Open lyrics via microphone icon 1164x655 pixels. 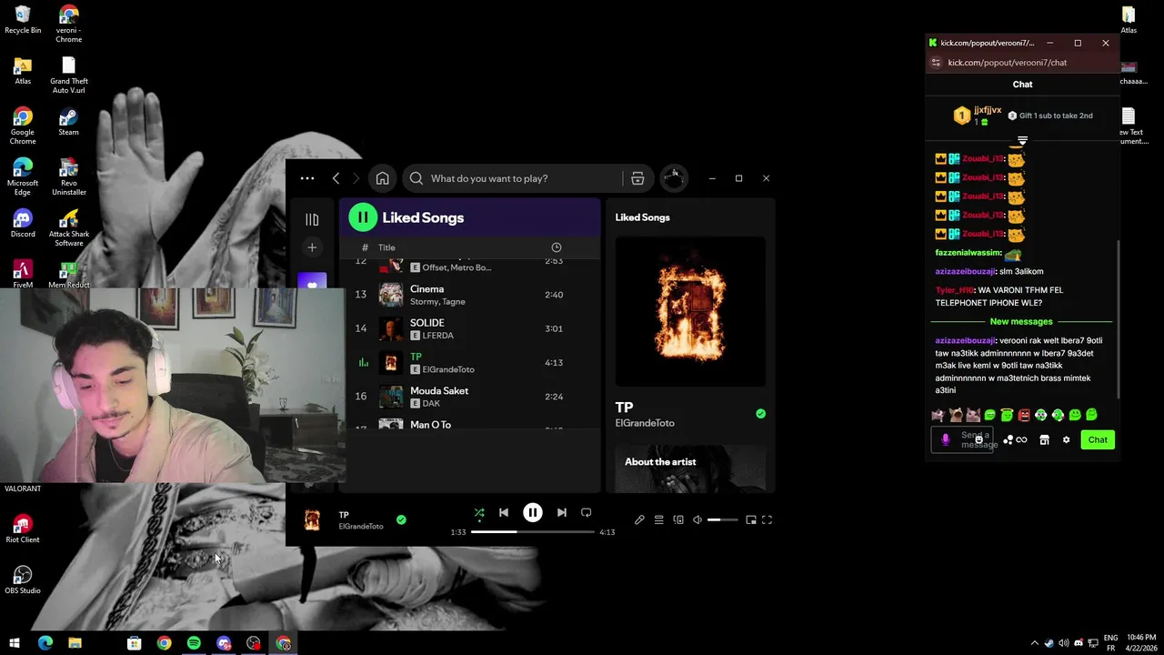tap(639, 520)
